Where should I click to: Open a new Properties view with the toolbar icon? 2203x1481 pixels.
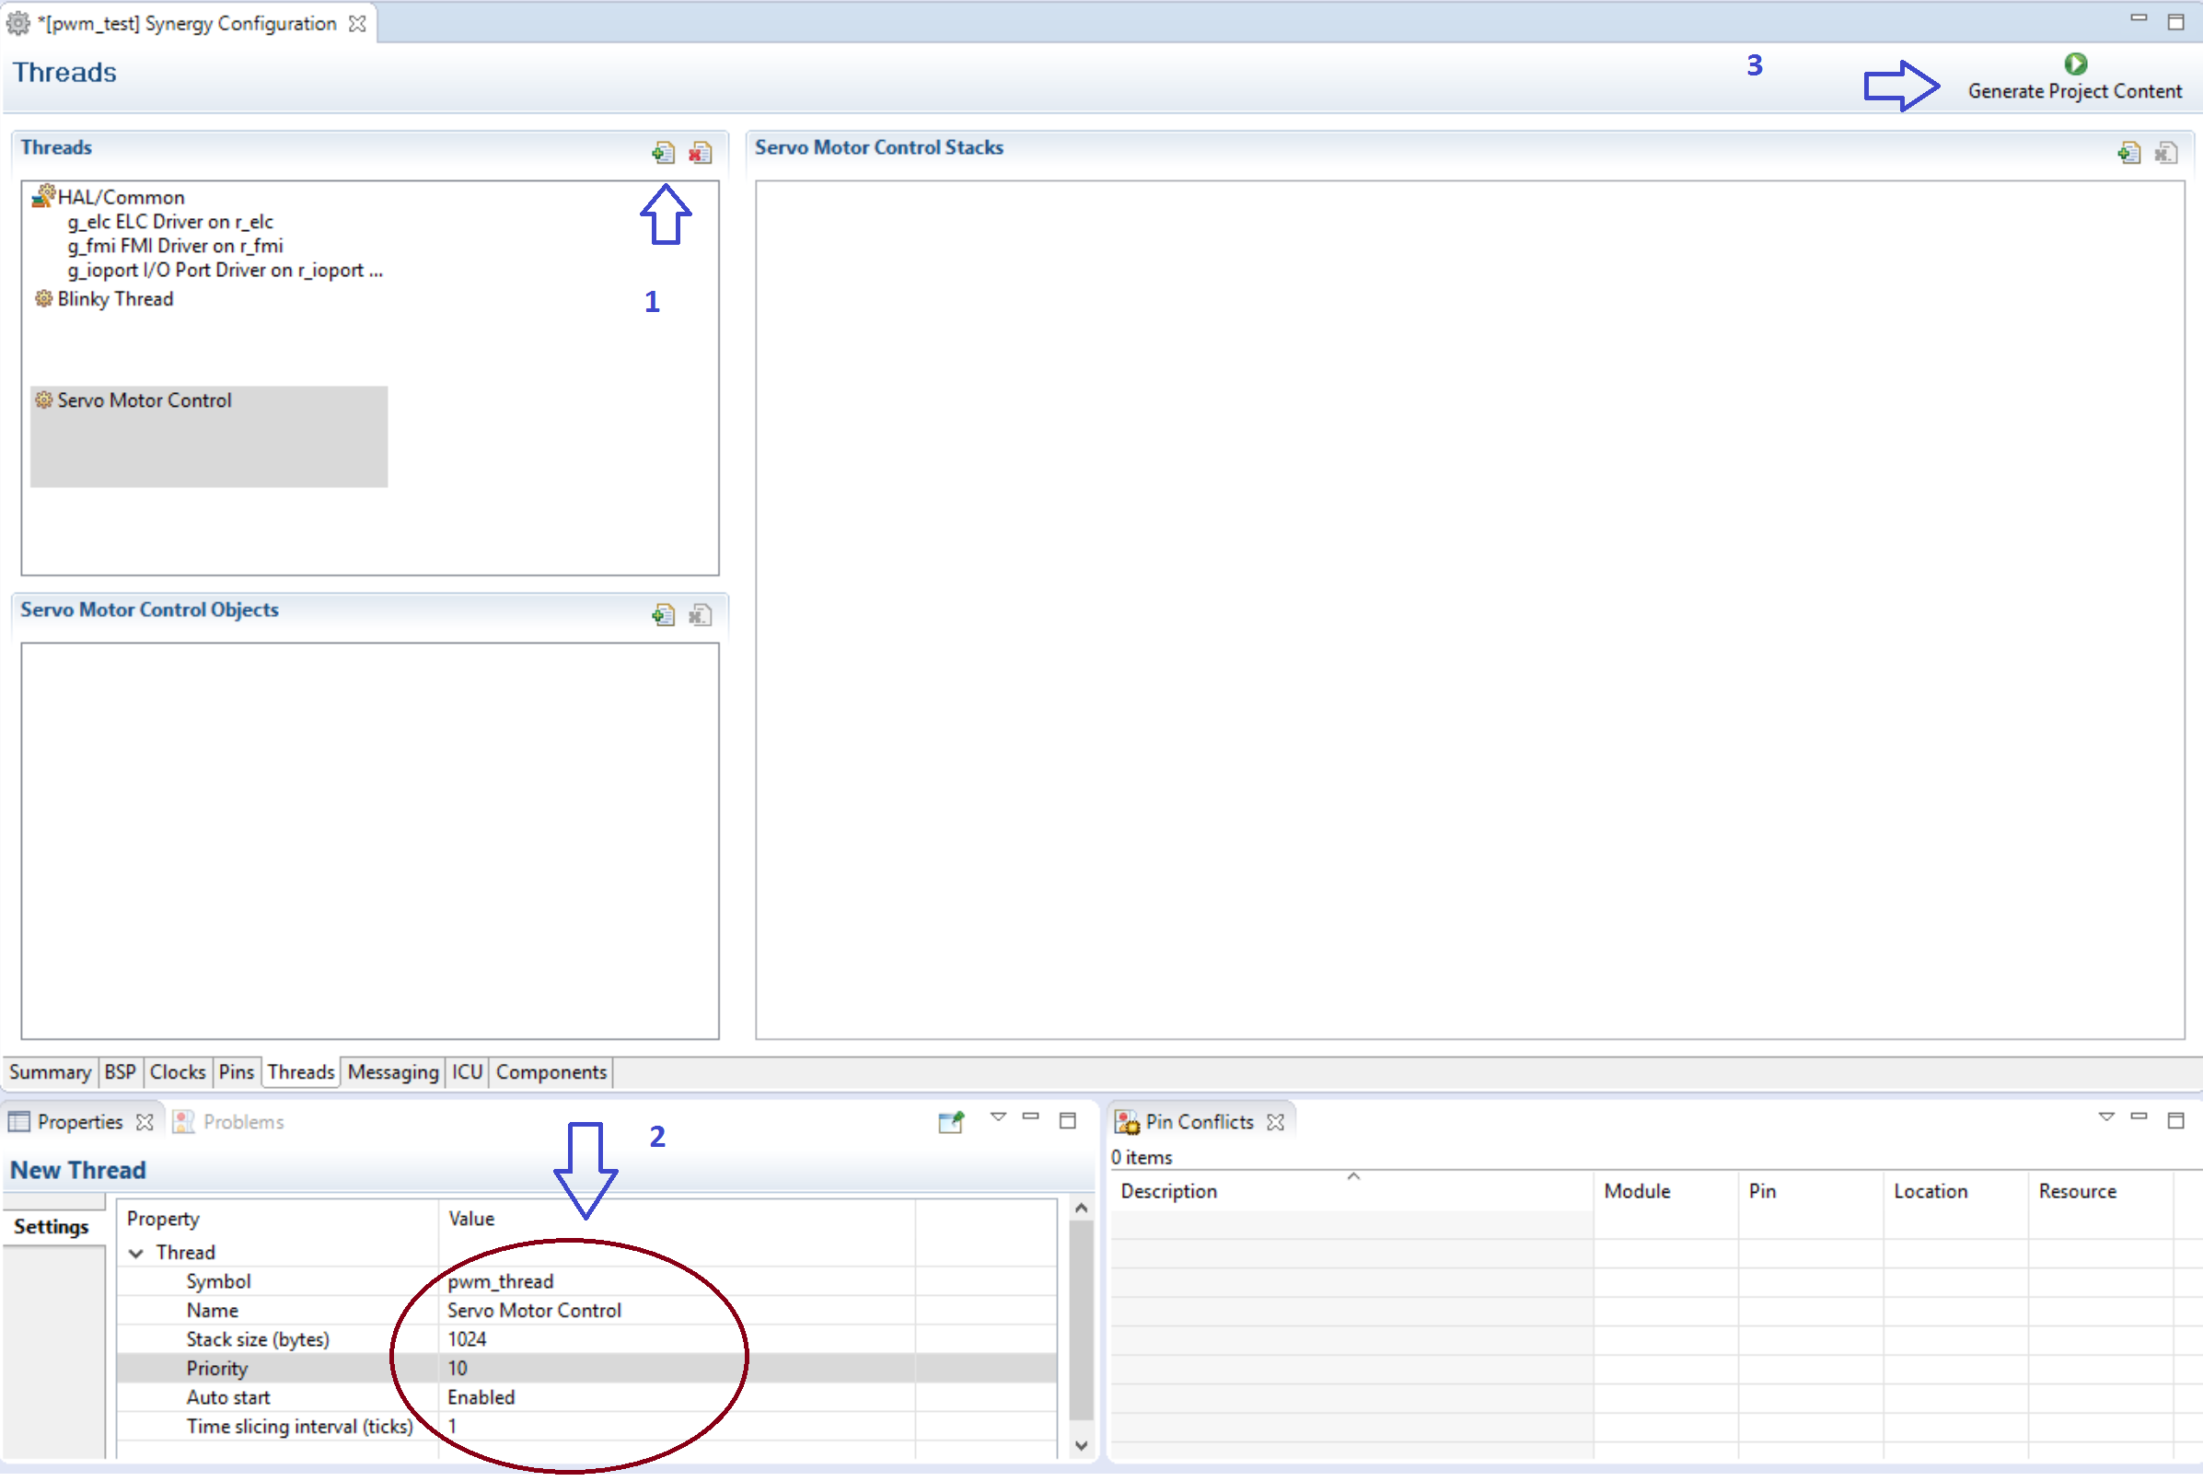951,1122
